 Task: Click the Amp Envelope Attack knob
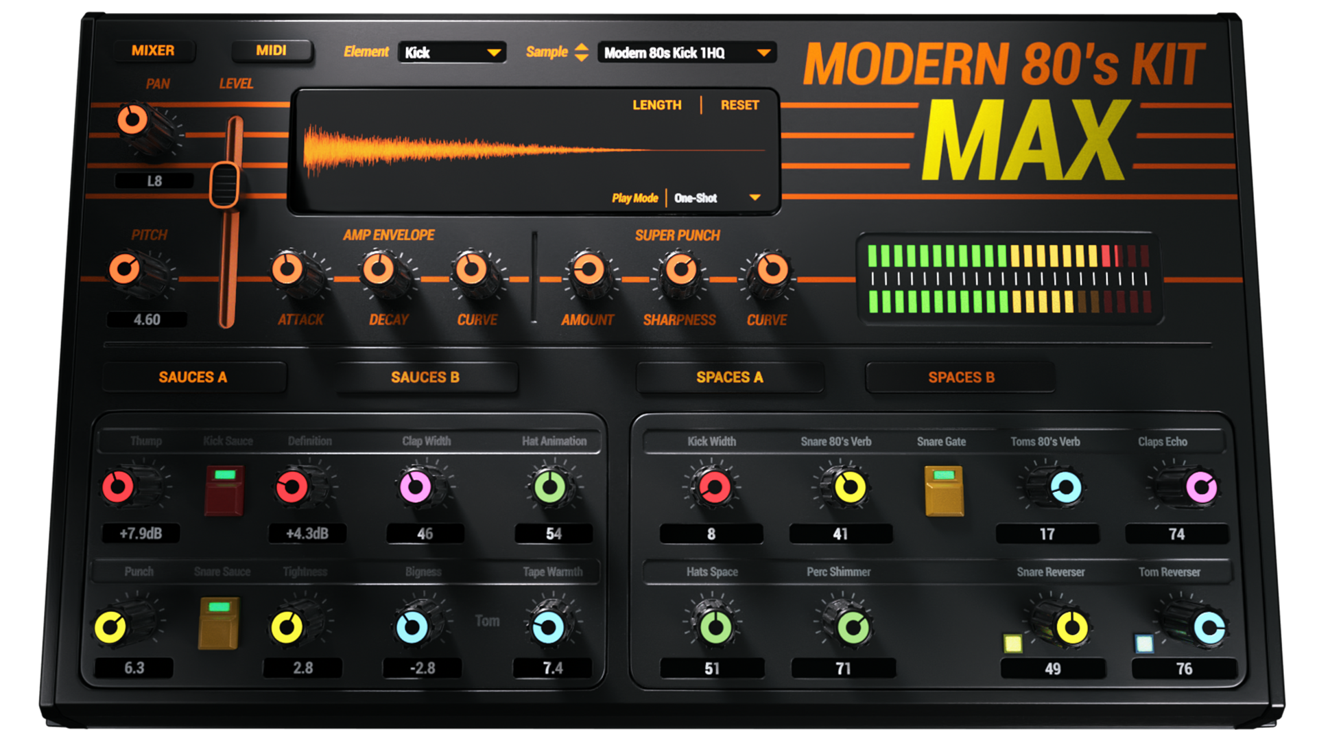(288, 270)
